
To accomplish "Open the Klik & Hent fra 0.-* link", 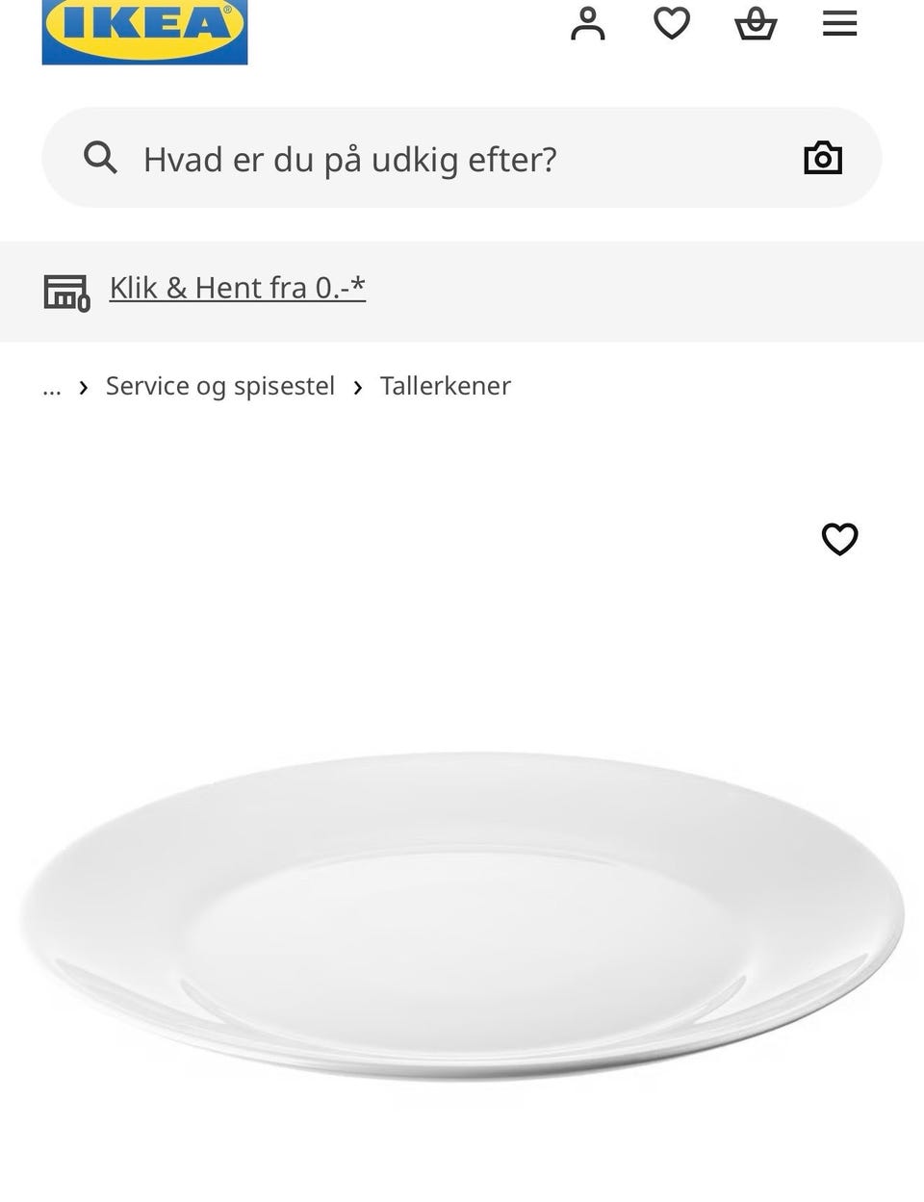I will click(238, 288).
